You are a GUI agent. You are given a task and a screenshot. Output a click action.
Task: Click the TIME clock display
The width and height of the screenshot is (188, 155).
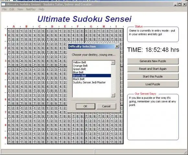tap(153, 50)
